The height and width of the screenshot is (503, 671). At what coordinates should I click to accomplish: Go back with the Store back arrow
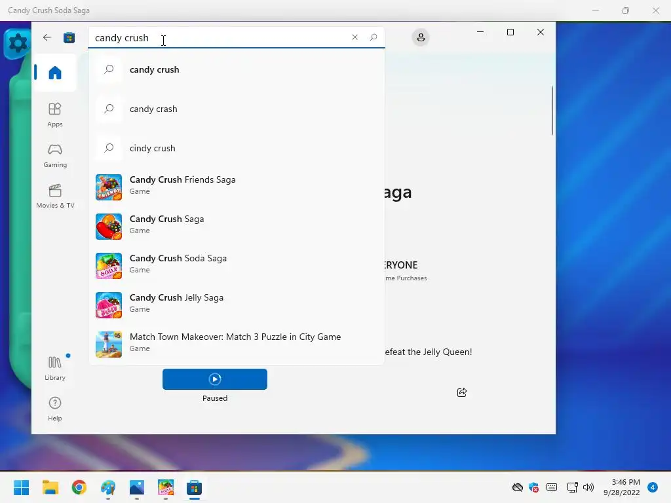click(x=47, y=37)
